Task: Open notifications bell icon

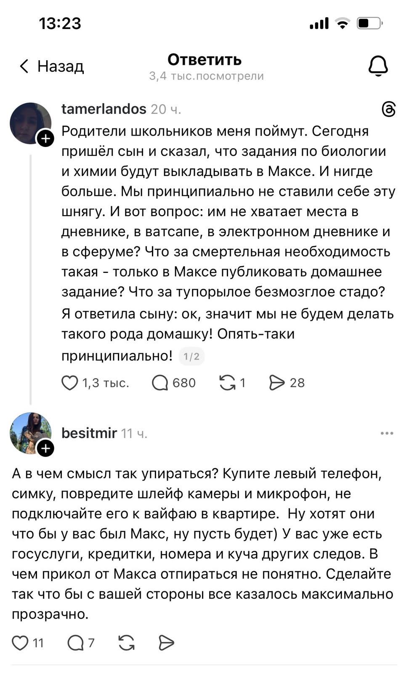Action: (378, 66)
